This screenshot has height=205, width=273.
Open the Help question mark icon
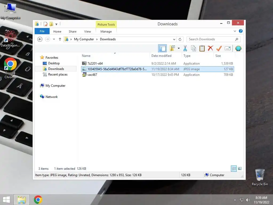(x=241, y=31)
